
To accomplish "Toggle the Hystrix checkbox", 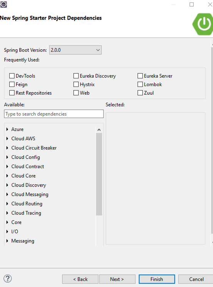I will (76, 84).
